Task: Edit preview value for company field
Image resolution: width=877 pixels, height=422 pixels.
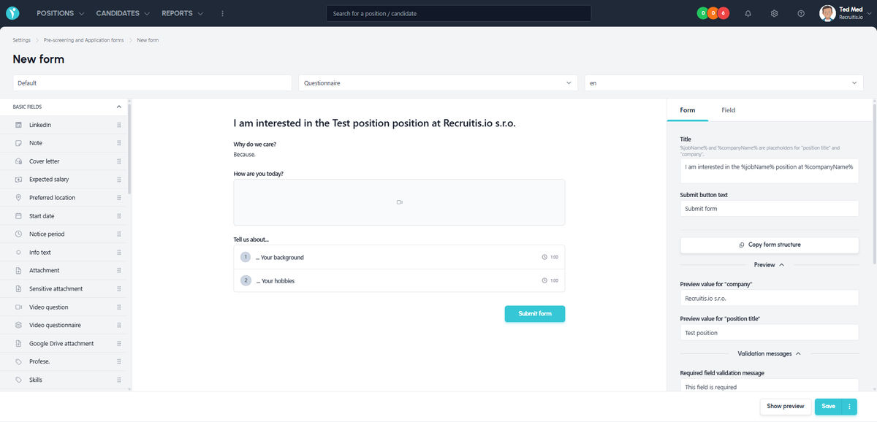Action: pos(770,298)
